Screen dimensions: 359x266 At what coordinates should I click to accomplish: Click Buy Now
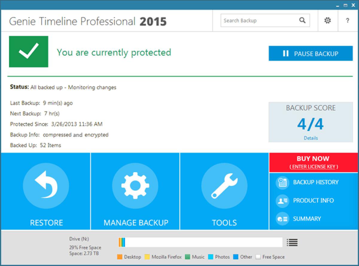[314, 159]
